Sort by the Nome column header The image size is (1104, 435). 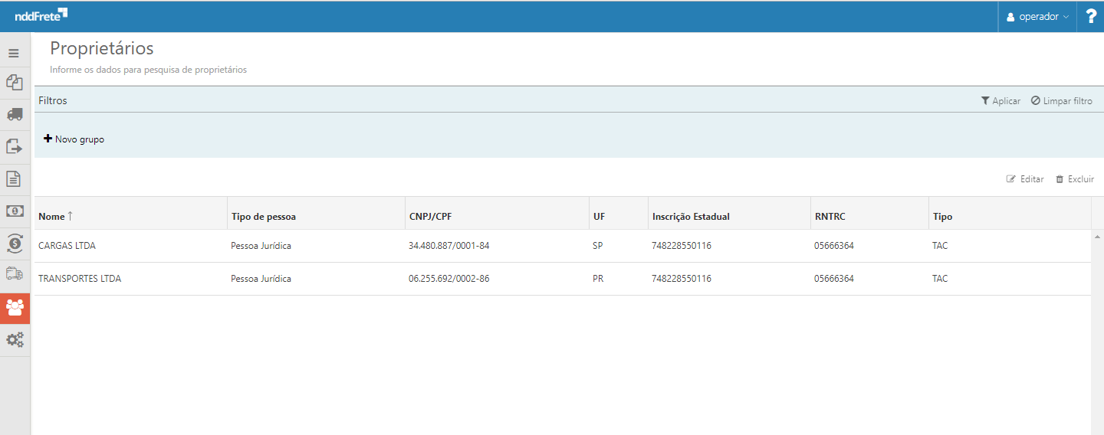[52, 217]
